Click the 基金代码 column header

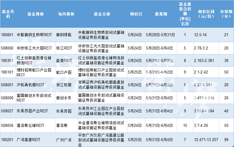[x=8, y=14]
